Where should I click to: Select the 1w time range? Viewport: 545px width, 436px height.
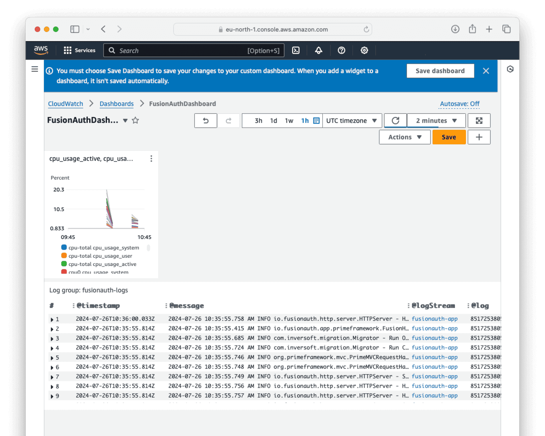pyautogui.click(x=289, y=121)
